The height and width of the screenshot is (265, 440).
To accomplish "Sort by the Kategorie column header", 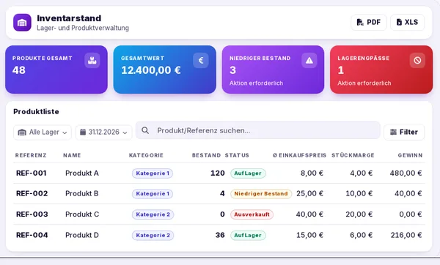I will pos(146,155).
